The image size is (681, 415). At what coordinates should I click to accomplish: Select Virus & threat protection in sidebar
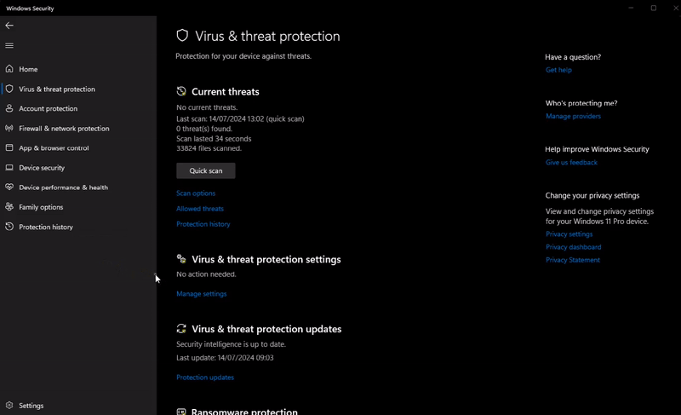pos(56,89)
